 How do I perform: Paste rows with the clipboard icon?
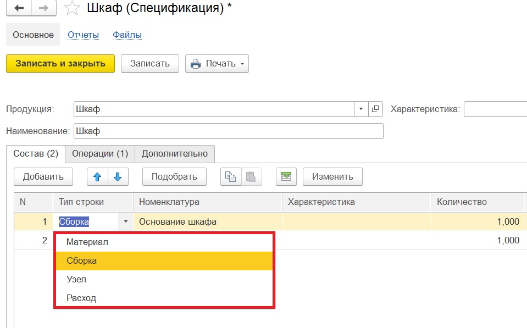251,177
